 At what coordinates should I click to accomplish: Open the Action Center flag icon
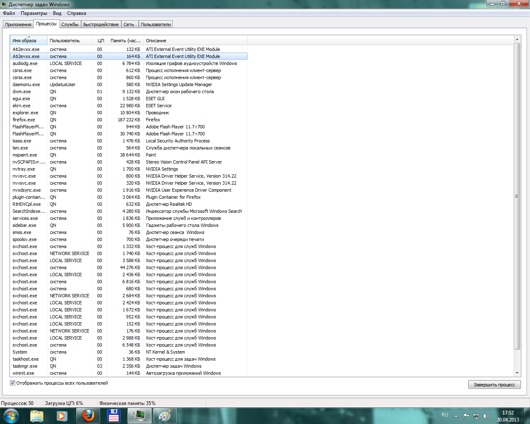[466, 416]
